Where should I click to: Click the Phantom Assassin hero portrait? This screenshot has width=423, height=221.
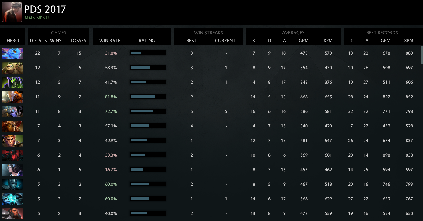(12, 184)
